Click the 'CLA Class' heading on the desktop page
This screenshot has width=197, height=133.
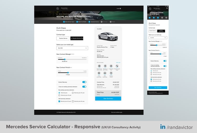[x=61, y=28]
